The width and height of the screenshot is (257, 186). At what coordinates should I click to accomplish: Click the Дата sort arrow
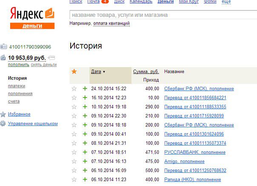[x=104, y=72]
